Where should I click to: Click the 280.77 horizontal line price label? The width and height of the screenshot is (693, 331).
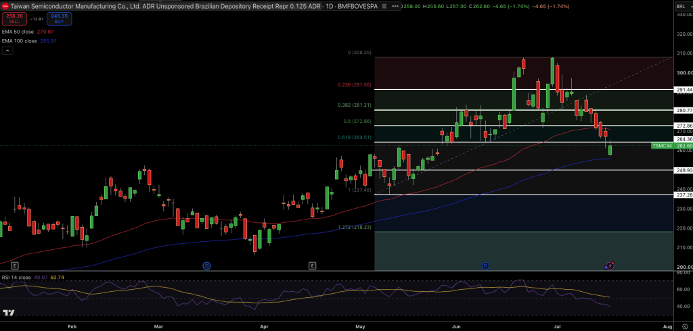[683, 110]
